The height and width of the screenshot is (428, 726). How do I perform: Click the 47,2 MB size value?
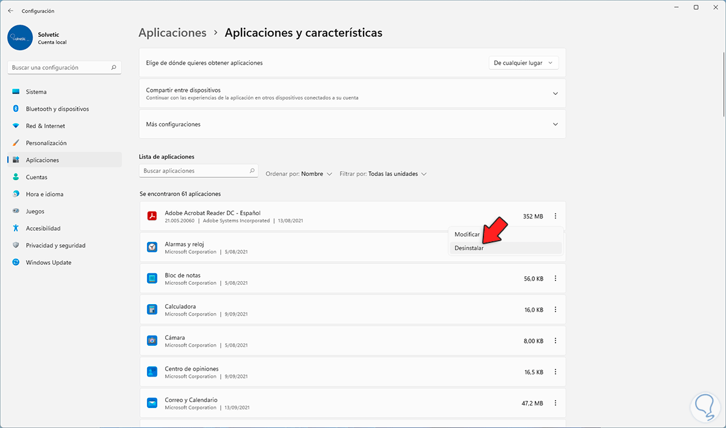point(533,403)
